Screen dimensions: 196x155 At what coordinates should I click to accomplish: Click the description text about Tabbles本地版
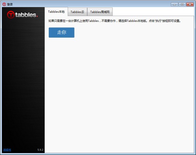coord(115,21)
